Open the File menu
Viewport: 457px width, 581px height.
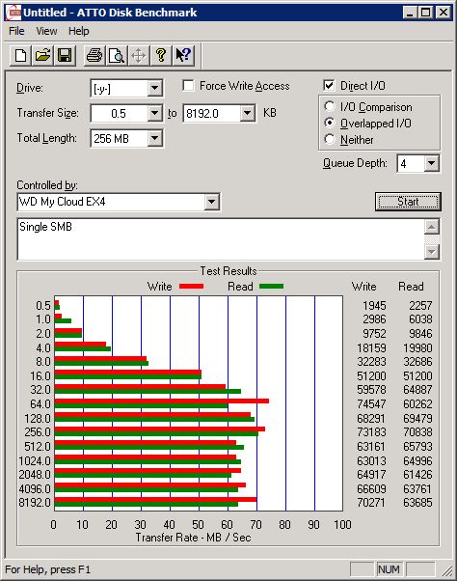point(16,31)
